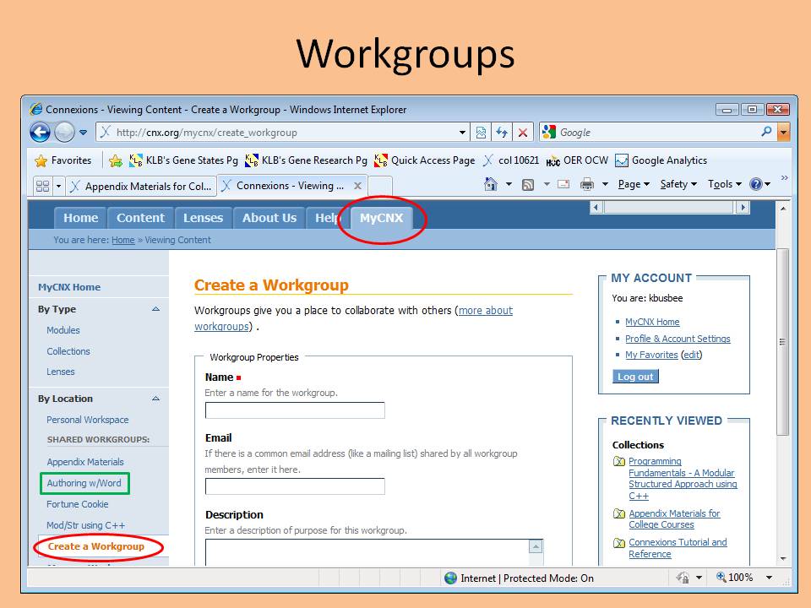Open the Connexions Tutorial and Reference collection
The width and height of the screenshot is (811, 608).
tap(678, 548)
